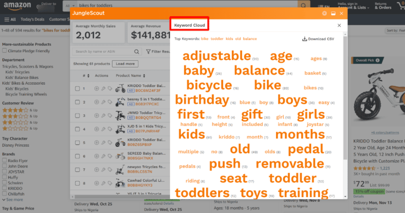Click the plus icon in row 4
The image size is (405, 213).
[x=97, y=129]
